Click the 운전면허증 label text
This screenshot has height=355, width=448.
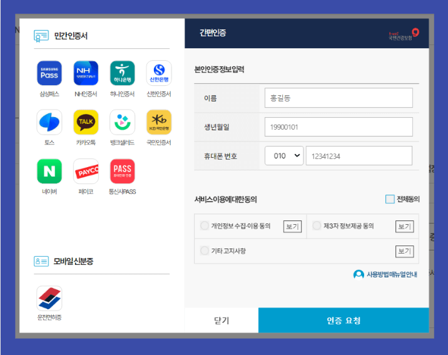tap(49, 317)
